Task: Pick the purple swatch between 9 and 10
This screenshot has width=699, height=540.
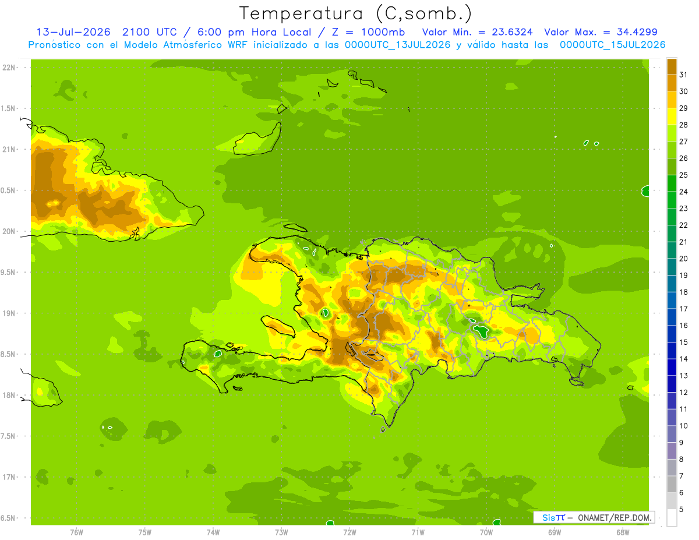Action: click(672, 434)
